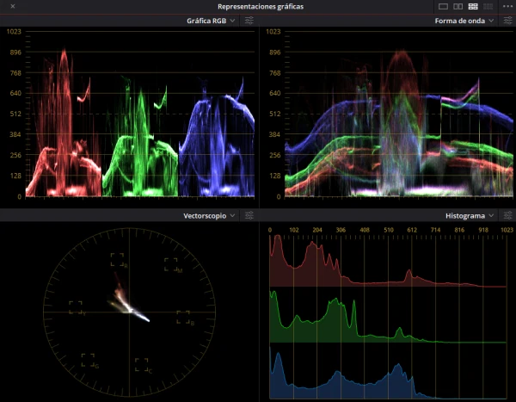The height and width of the screenshot is (402, 516).
Task: Open the Vectorscopio scope type dropdown
Action: (209, 216)
